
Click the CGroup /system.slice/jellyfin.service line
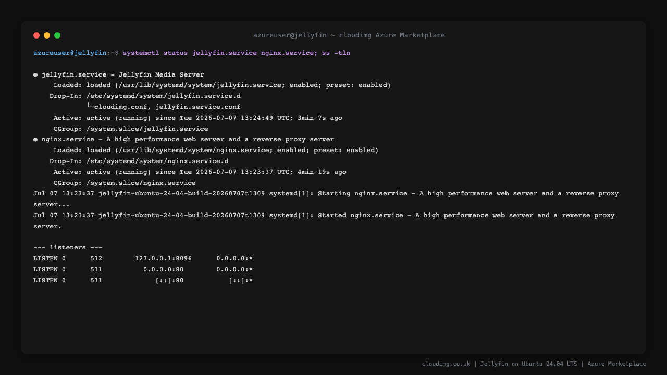(131, 129)
